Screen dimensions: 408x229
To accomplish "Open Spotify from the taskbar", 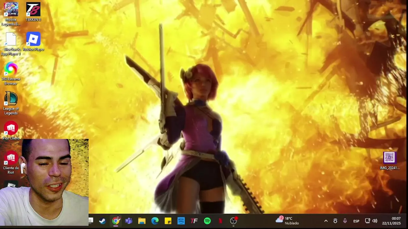I will 207,221.
